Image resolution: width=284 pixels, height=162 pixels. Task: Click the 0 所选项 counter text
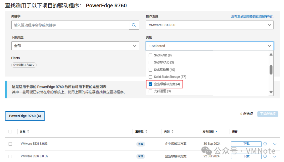coord(246,114)
